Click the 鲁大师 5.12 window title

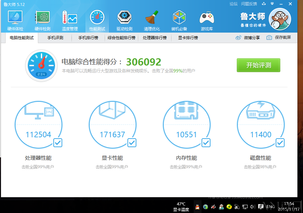click(x=14, y=4)
